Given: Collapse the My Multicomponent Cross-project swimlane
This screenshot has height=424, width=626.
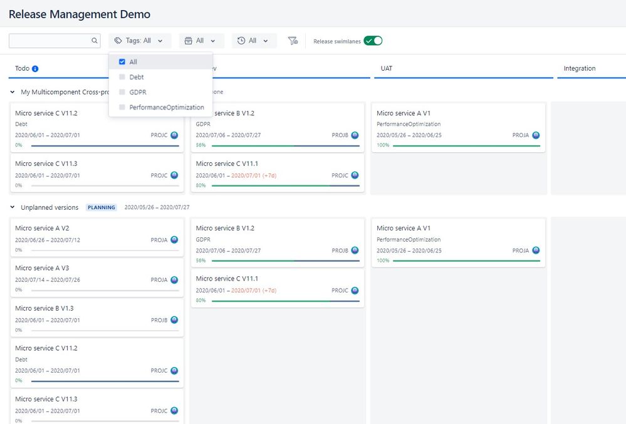Looking at the screenshot, I should pyautogui.click(x=13, y=92).
